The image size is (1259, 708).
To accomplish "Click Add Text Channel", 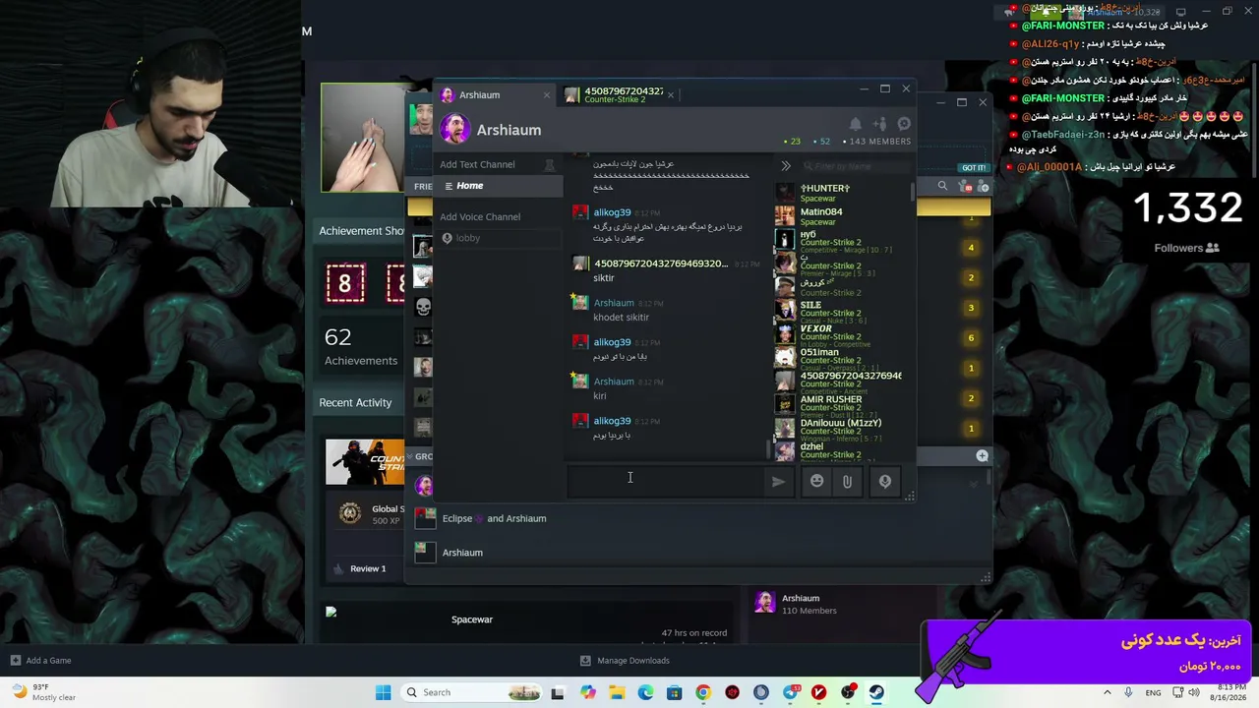I will click(x=477, y=164).
